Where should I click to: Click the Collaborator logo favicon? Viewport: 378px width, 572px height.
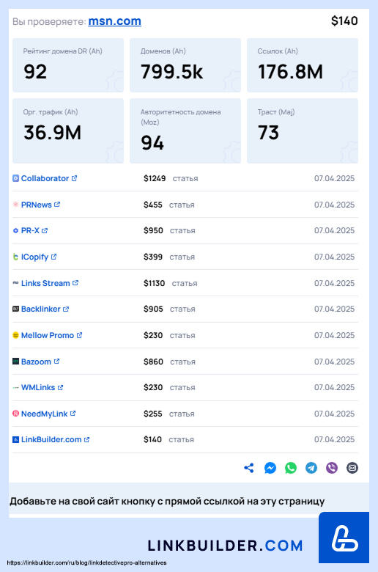[x=15, y=178]
